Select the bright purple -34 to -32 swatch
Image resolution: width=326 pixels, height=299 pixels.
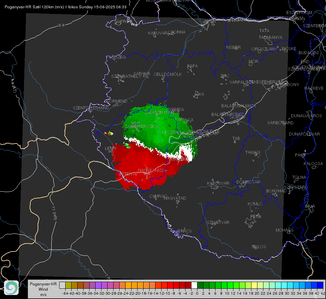pyautogui.click(x=98, y=285)
